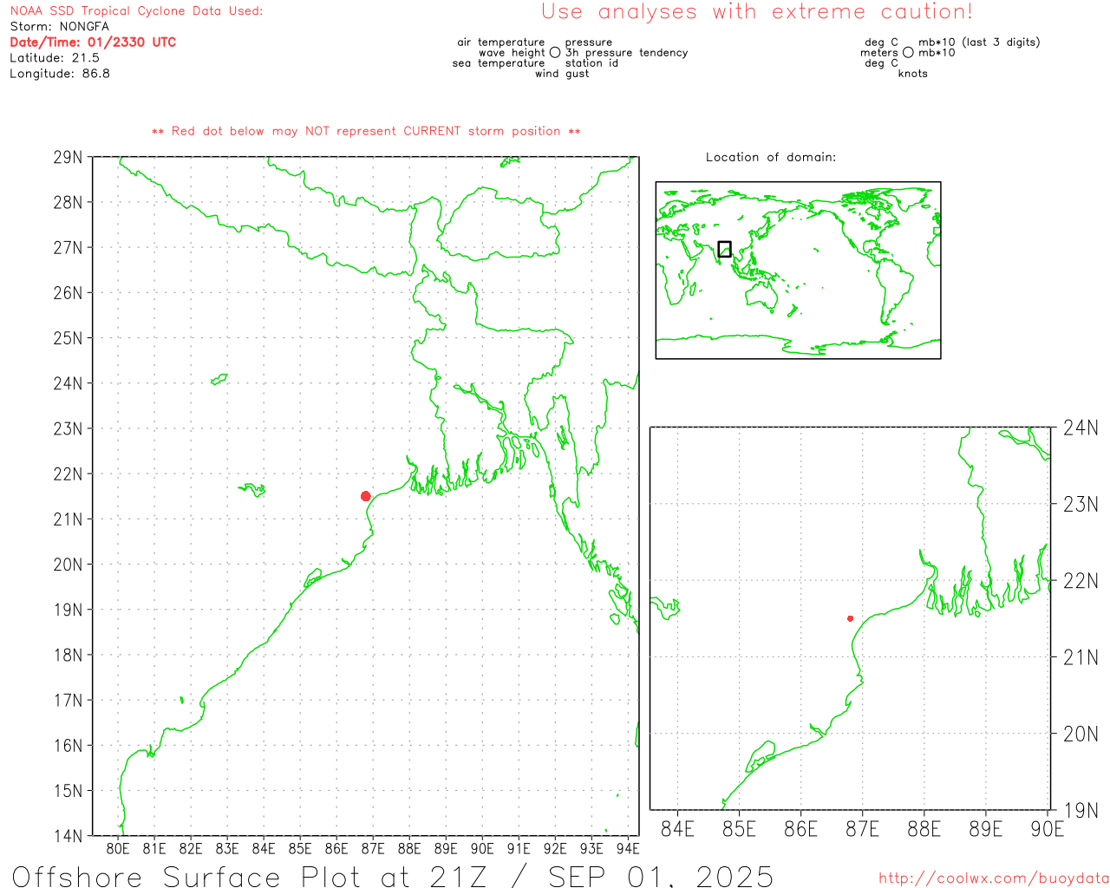The height and width of the screenshot is (888, 1110).
Task: Click the 'Longitude: 86.8' value
Action: pos(60,74)
